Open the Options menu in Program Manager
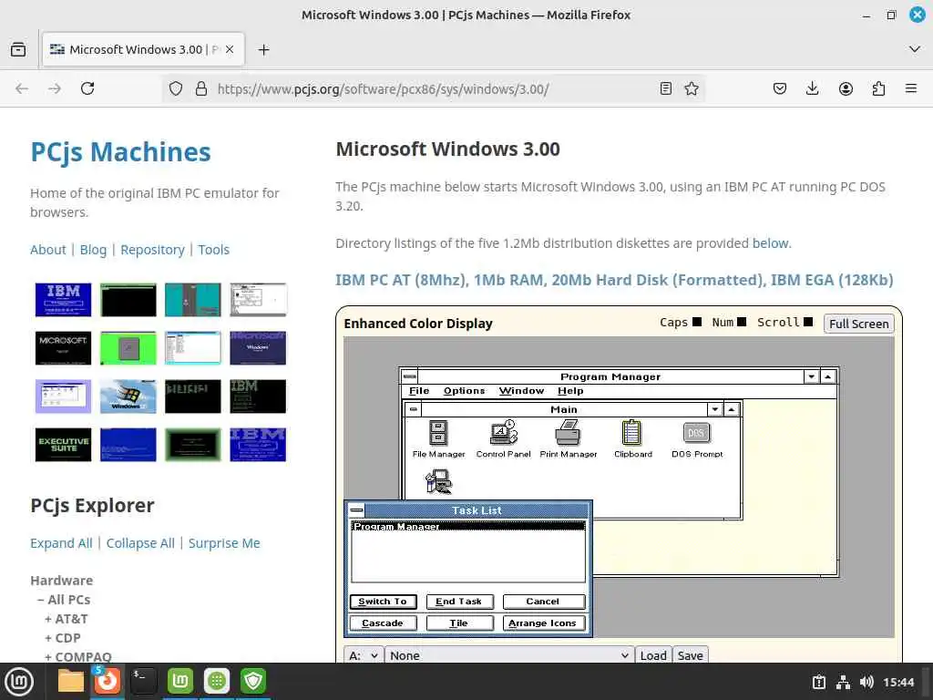The image size is (933, 700). coord(464,391)
